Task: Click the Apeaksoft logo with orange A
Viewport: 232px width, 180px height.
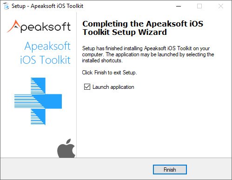Action: (39, 27)
